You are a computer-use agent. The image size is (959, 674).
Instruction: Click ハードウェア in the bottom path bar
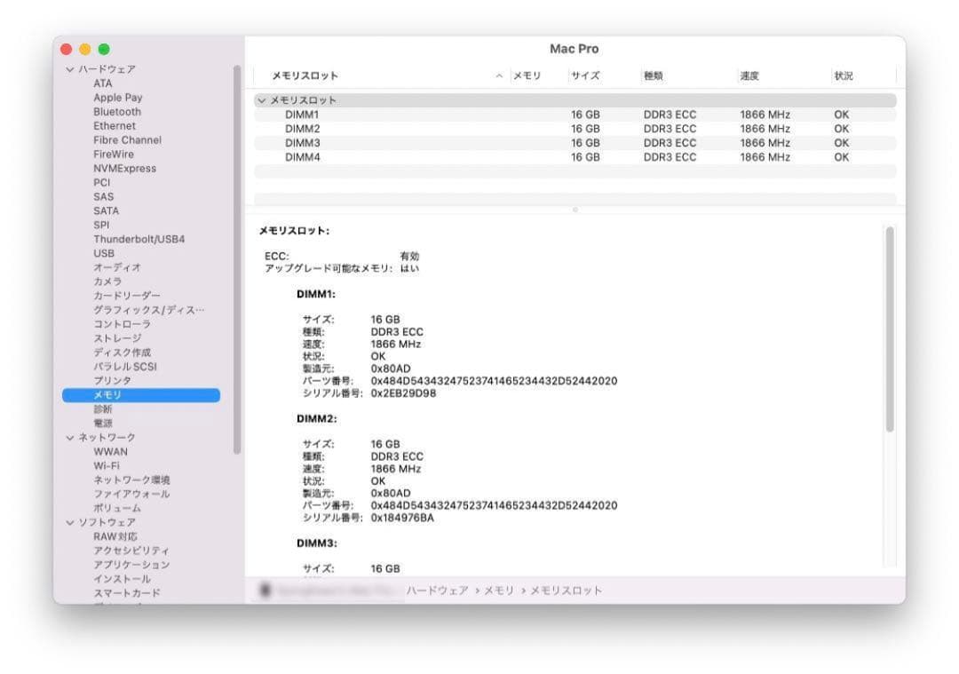coord(437,591)
